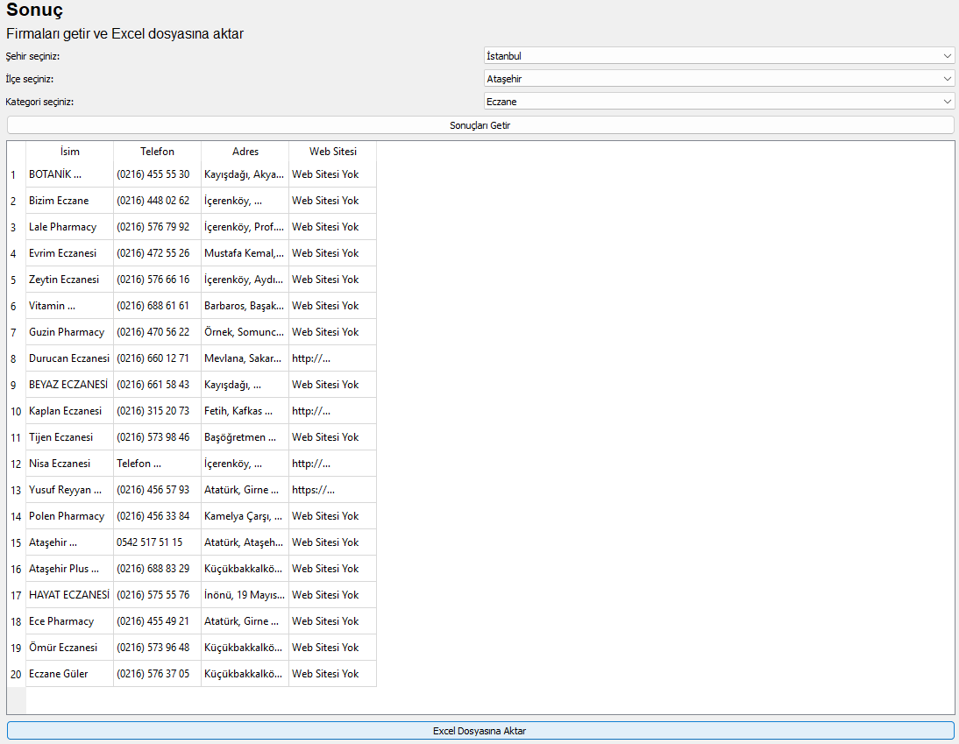Click the Web Sitesi column header

(x=333, y=151)
